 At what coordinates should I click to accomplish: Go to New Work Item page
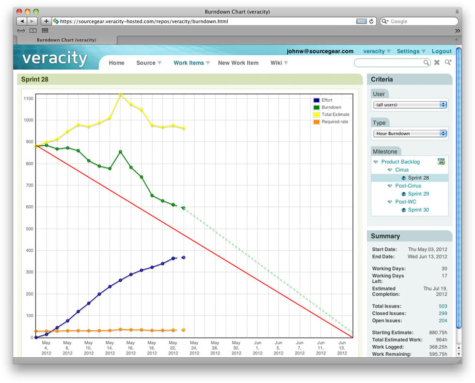238,63
